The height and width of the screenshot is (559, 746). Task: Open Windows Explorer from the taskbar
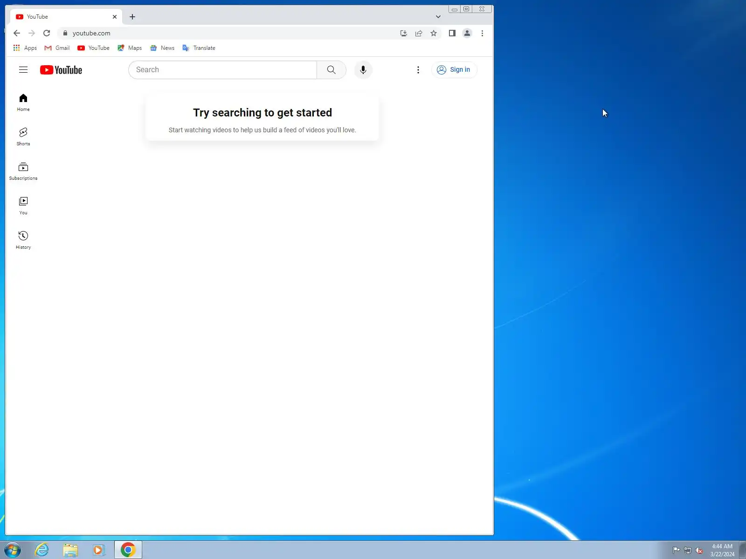(x=70, y=550)
